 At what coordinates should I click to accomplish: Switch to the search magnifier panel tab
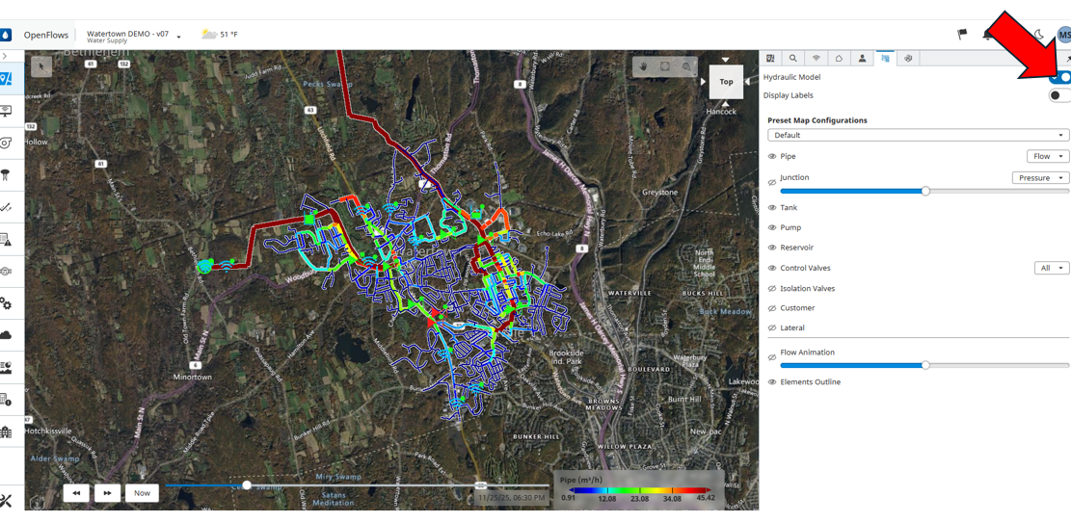[793, 59]
